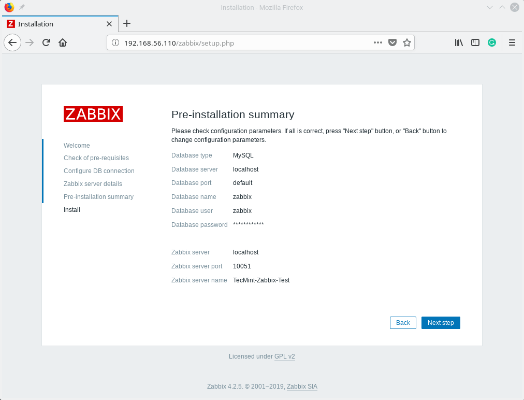The width and height of the screenshot is (524, 400).
Task: Open the Library bookmarks icon
Action: [459, 42]
